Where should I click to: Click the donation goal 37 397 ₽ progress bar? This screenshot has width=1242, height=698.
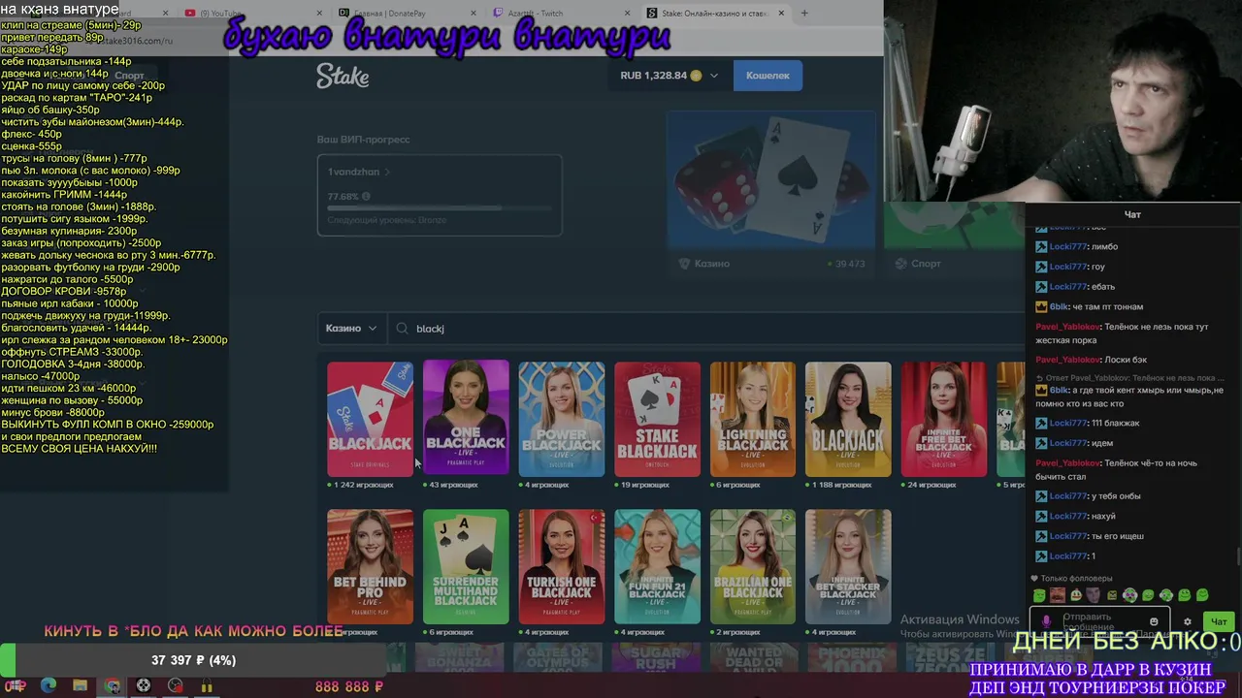(x=193, y=660)
